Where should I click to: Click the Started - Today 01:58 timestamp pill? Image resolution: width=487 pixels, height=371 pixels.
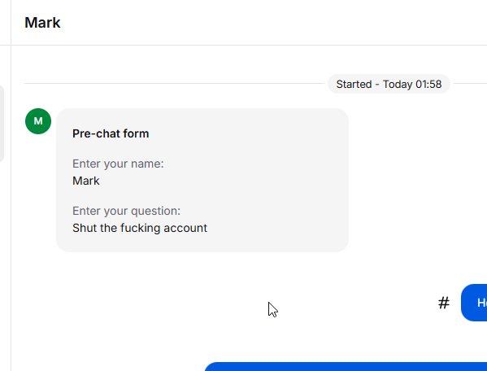point(389,84)
